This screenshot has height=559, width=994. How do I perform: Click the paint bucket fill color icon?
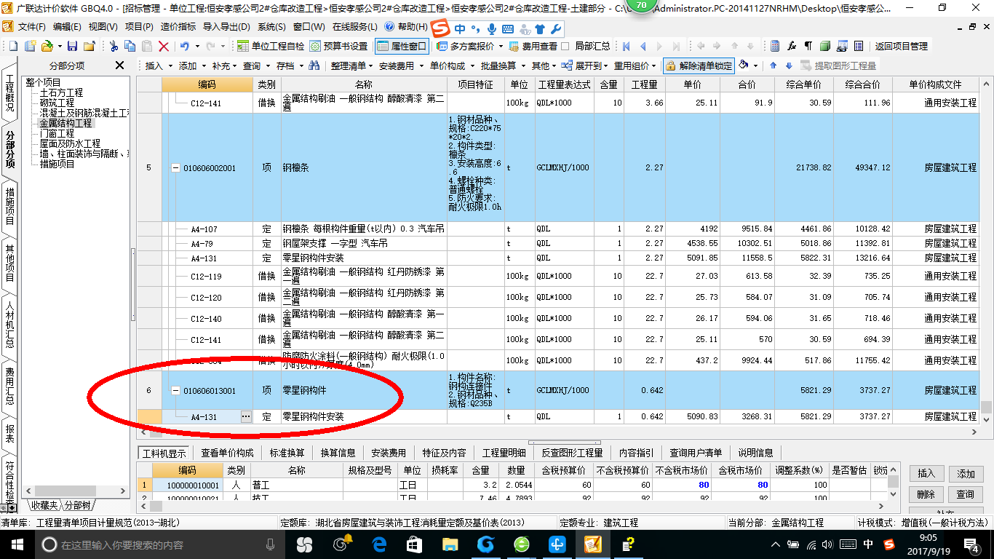tap(744, 65)
